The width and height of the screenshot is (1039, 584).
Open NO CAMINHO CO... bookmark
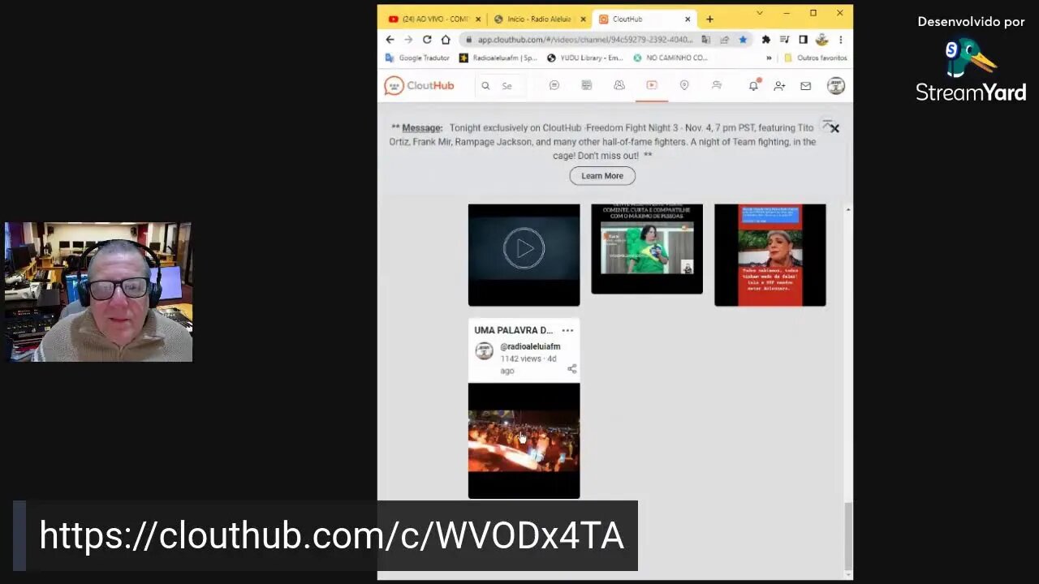tap(670, 58)
